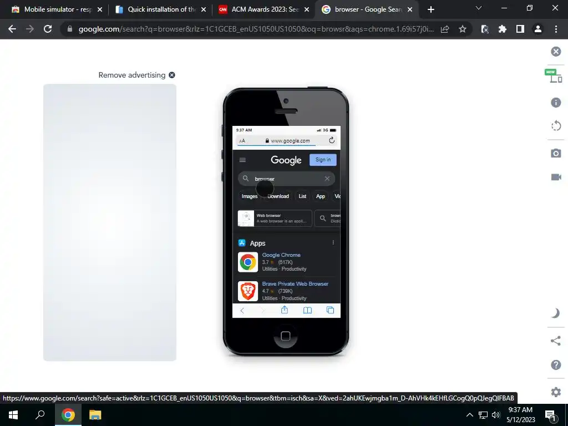Rotate the simulated device

click(556, 126)
